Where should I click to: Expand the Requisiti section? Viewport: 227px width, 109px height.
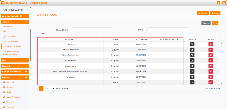pyautogui.click(x=26, y=66)
